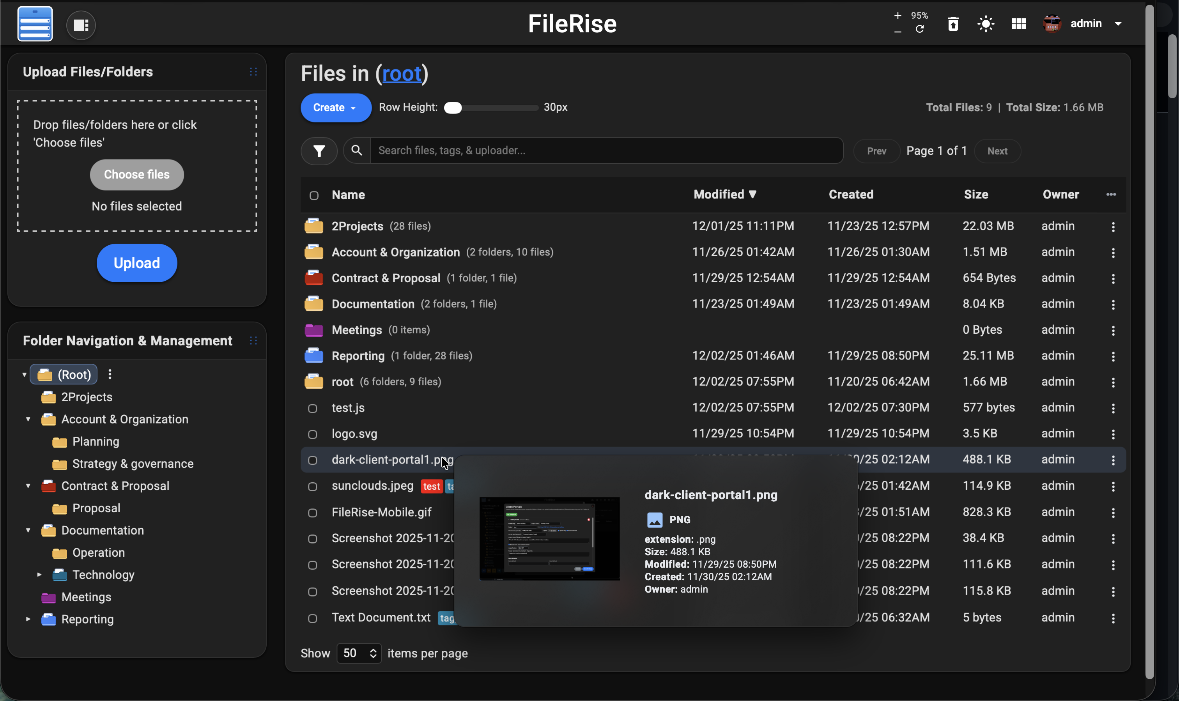Select Strategy & governance folder in tree
Viewport: 1179px width, 701px height.
pos(133,464)
